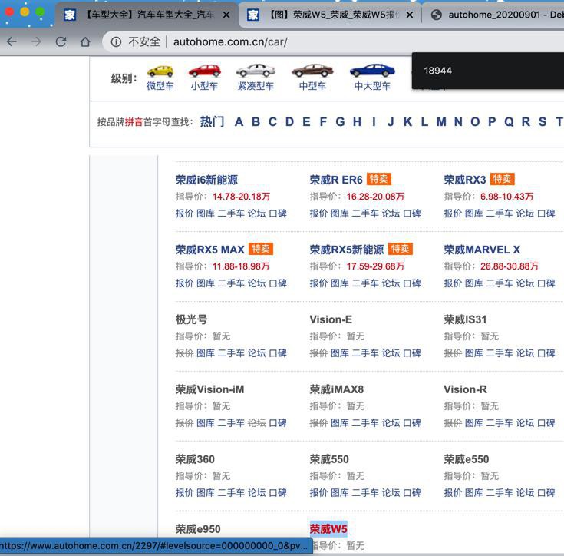The width and height of the screenshot is (564, 556).
Task: Filter brands by letter G
Action: point(340,122)
